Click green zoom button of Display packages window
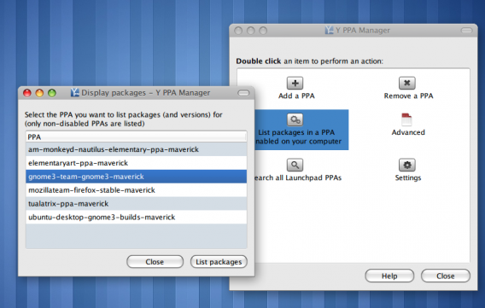 [x=52, y=93]
